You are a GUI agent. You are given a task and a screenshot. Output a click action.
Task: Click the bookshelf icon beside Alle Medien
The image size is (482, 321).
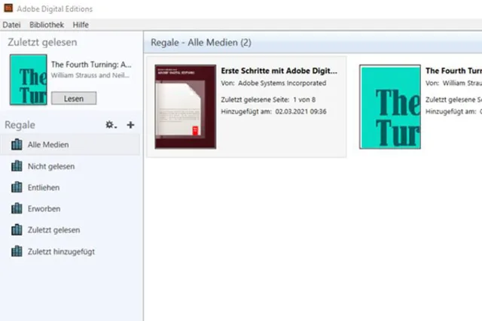tap(17, 144)
